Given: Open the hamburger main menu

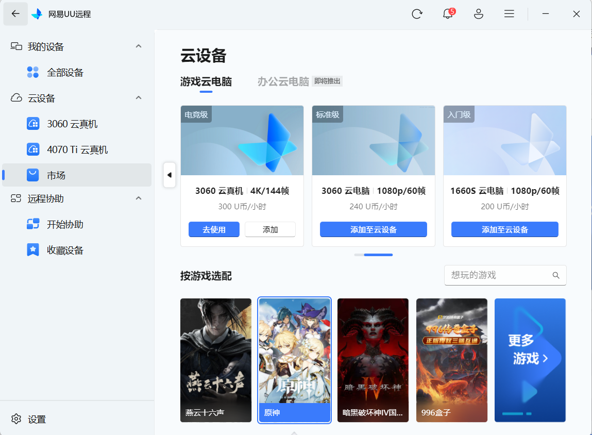Looking at the screenshot, I should (x=509, y=14).
